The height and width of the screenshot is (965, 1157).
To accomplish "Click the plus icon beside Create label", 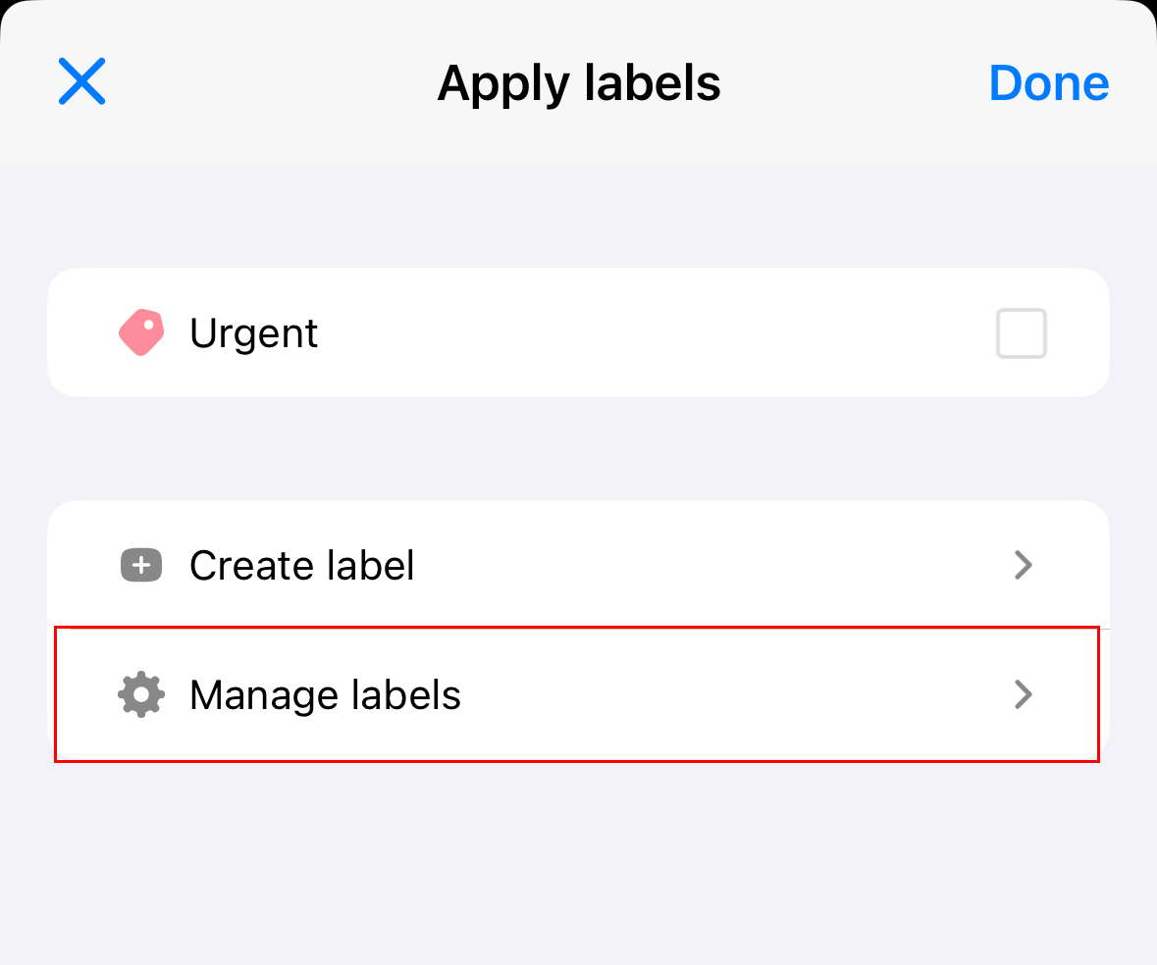I will 140,565.
